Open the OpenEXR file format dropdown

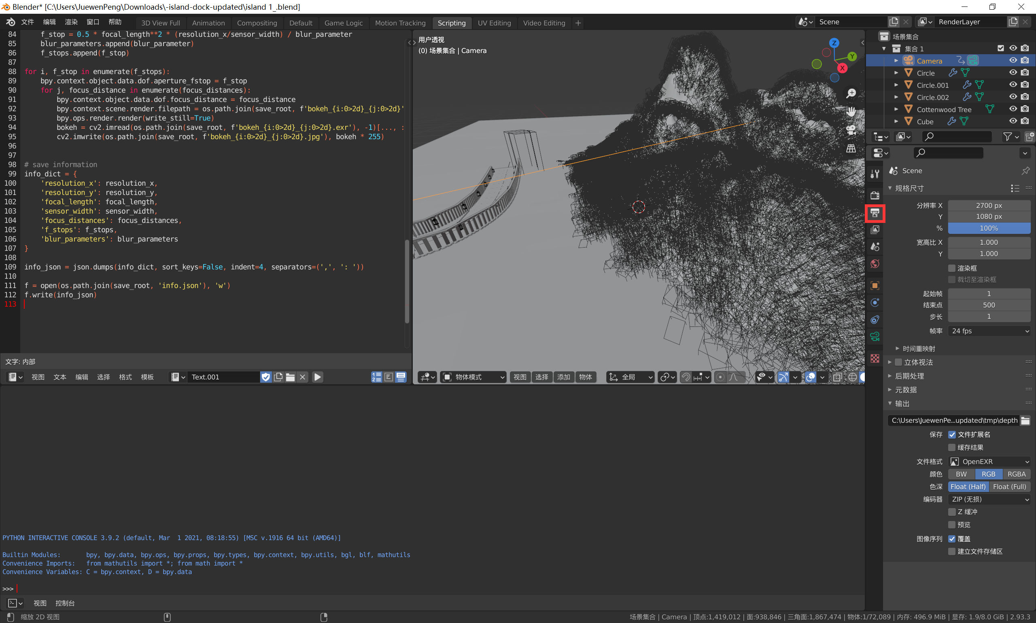coord(989,461)
